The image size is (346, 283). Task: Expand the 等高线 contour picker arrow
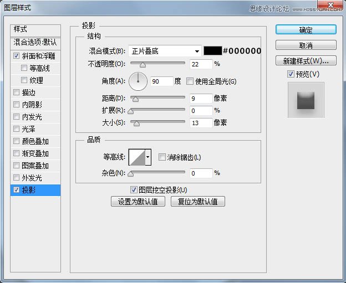coord(148,157)
